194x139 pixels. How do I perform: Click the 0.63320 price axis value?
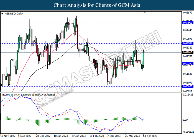188,48
